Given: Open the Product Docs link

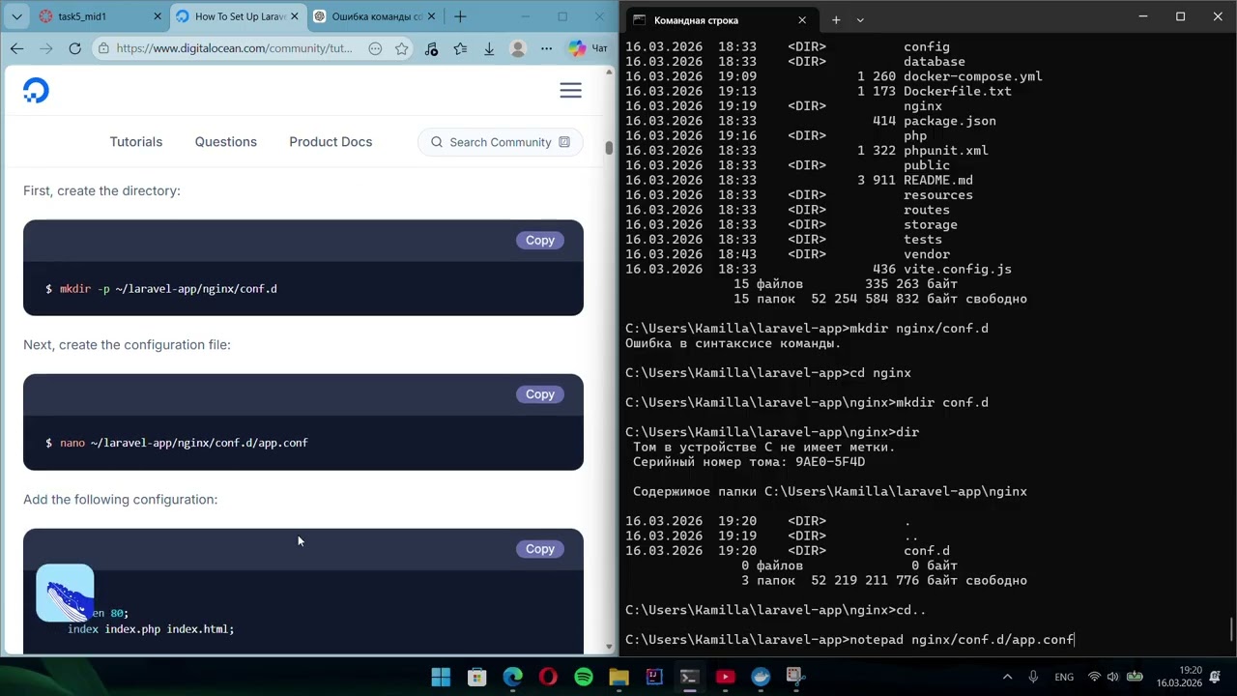Looking at the screenshot, I should (x=331, y=142).
